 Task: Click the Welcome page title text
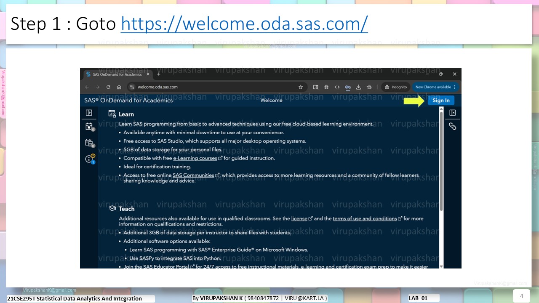(272, 100)
